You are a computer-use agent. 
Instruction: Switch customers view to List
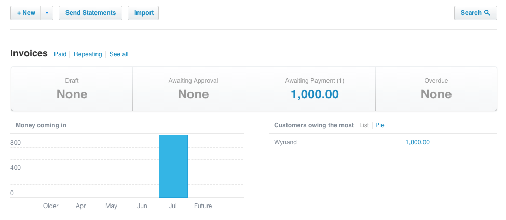(364, 125)
